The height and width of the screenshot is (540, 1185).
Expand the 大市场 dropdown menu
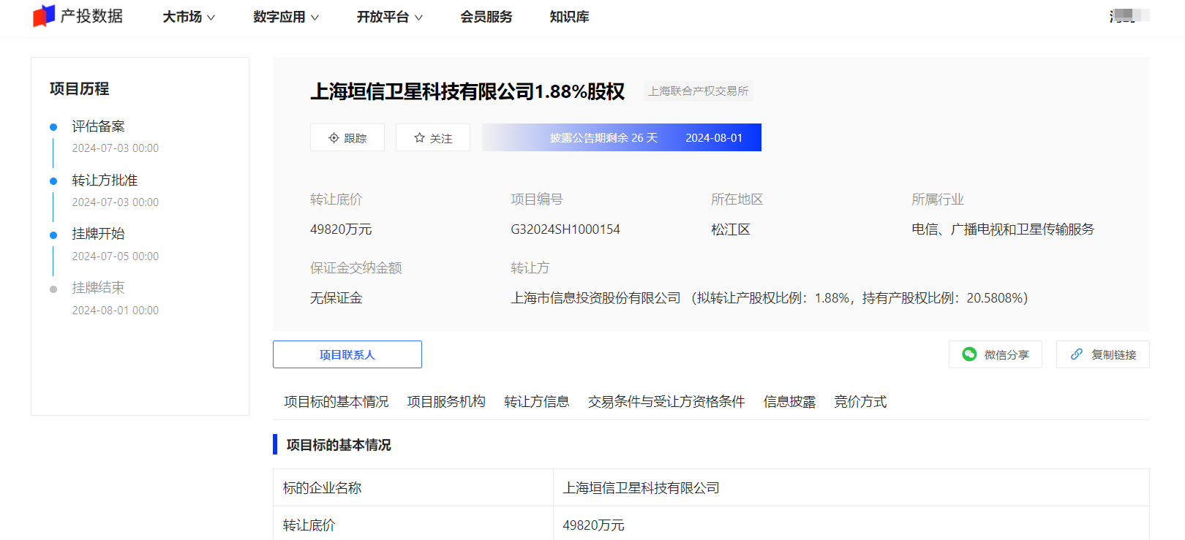coord(189,17)
